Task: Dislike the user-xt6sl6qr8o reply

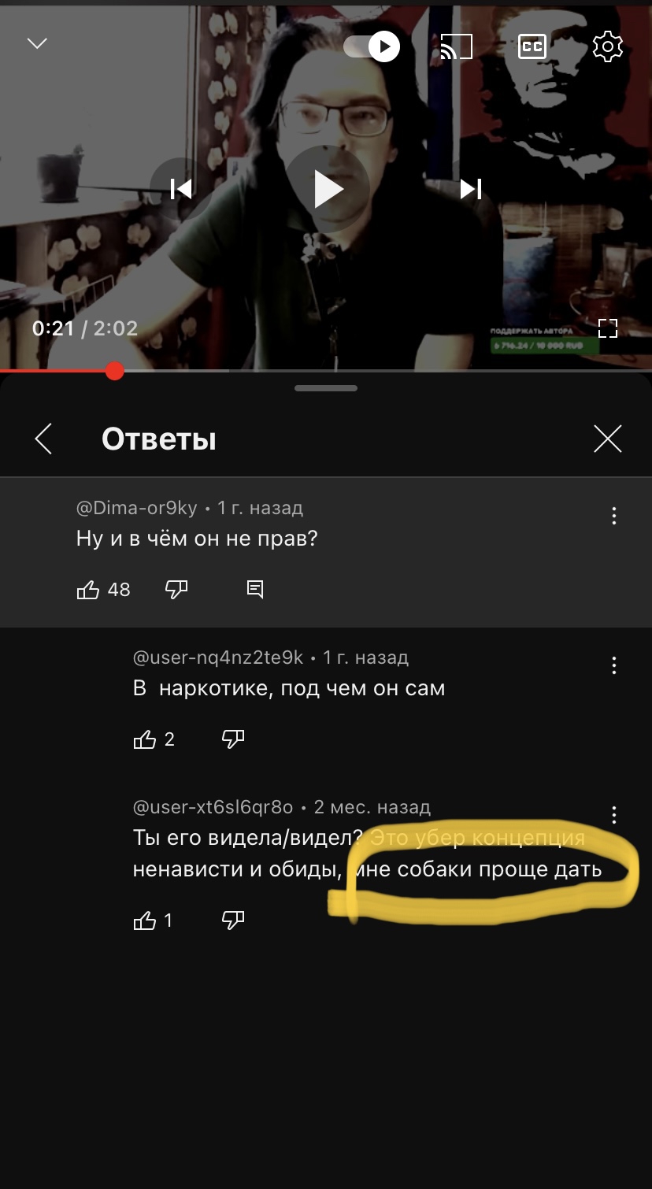Action: [x=233, y=920]
